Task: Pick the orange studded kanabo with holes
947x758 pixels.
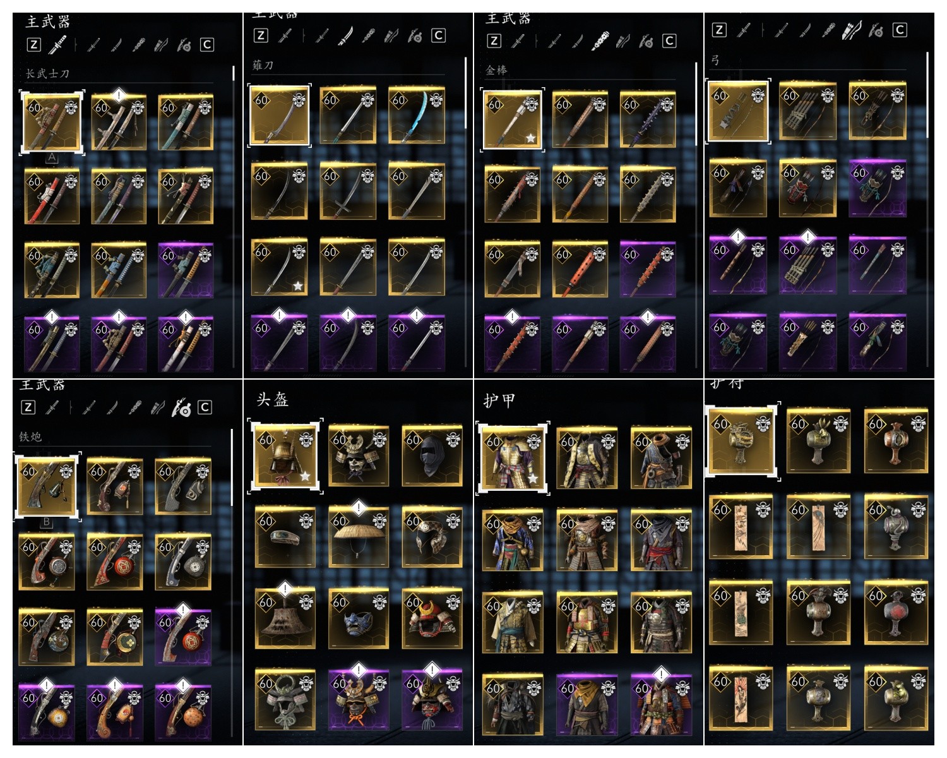Action: [x=580, y=270]
